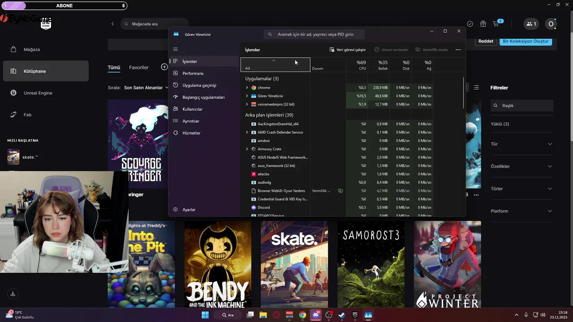Sort processes by the Ad column header

275,65
